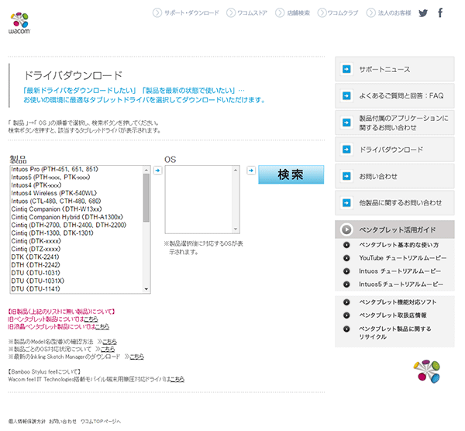Click the bullet icon for ペンタブレット機能対応ソフト
The width and height of the screenshot is (465, 431).
[346, 302]
